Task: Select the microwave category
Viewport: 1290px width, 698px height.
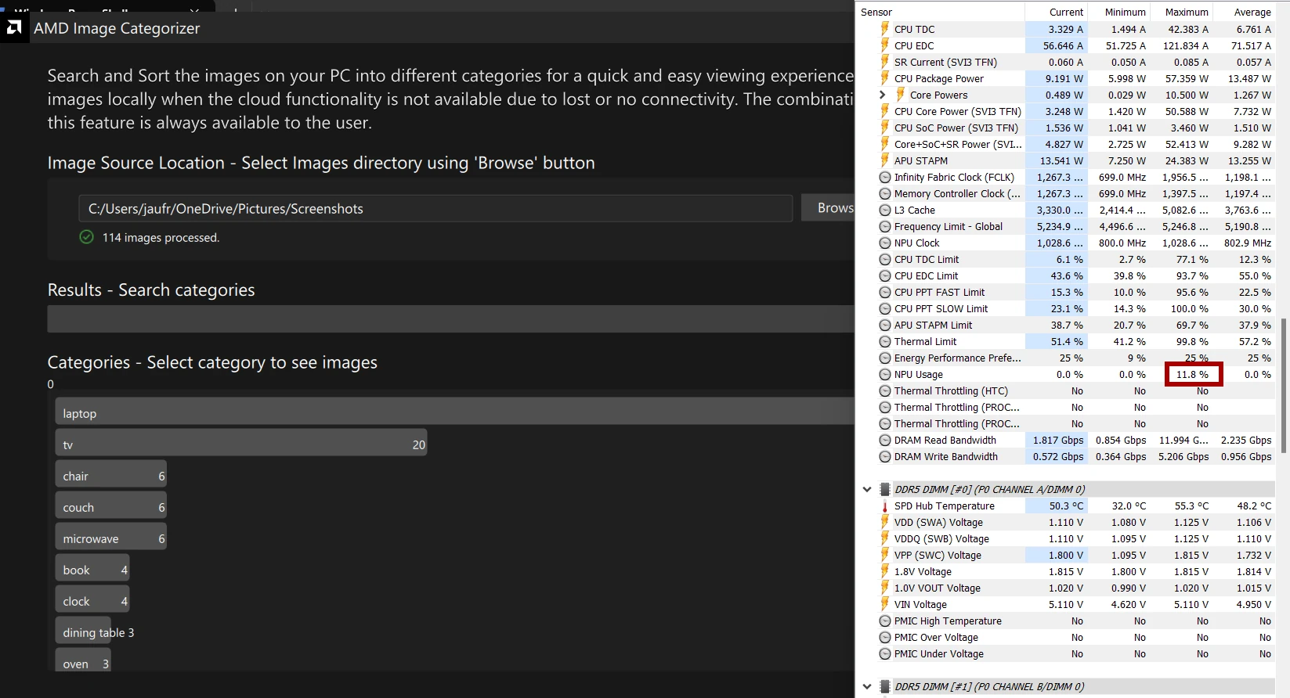Action: click(x=110, y=538)
